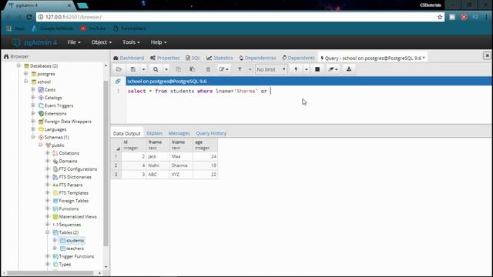Expand the postgres database node

pyautogui.click(x=25, y=74)
